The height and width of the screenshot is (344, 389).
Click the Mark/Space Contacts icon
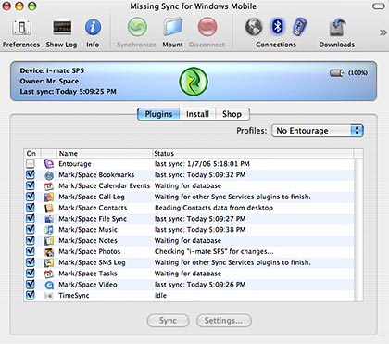[x=49, y=208]
